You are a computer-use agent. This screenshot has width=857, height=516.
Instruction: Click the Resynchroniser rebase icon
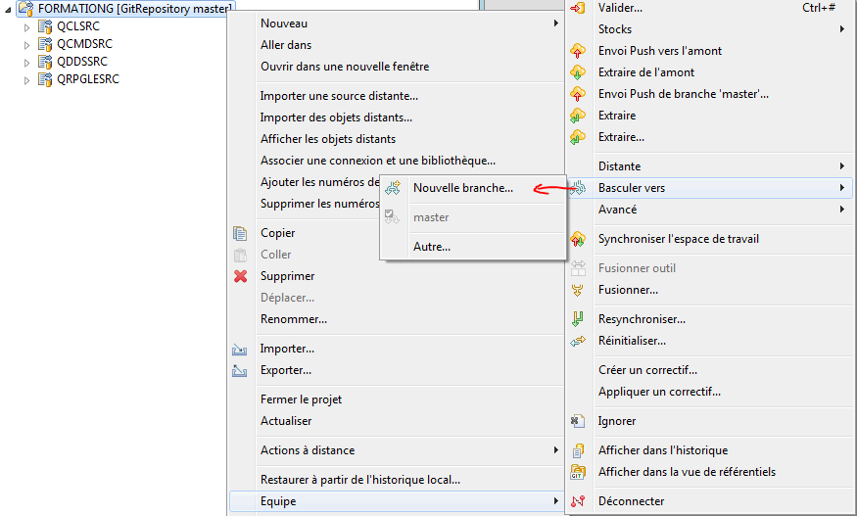[578, 318]
